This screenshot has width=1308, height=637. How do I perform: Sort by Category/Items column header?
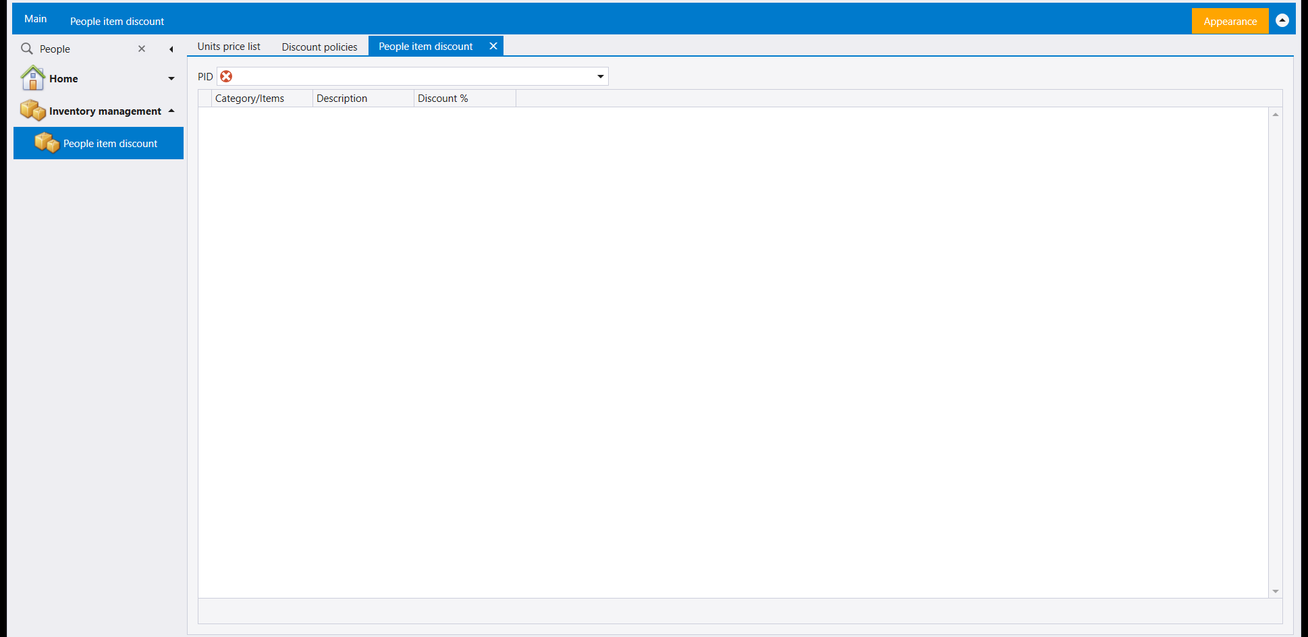(262, 99)
